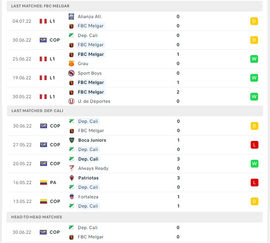Click the Always Ready crest icon

coord(72,168)
